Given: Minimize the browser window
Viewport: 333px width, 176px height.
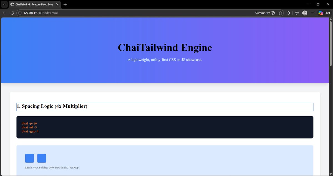Looking at the screenshot, I should 308,4.
